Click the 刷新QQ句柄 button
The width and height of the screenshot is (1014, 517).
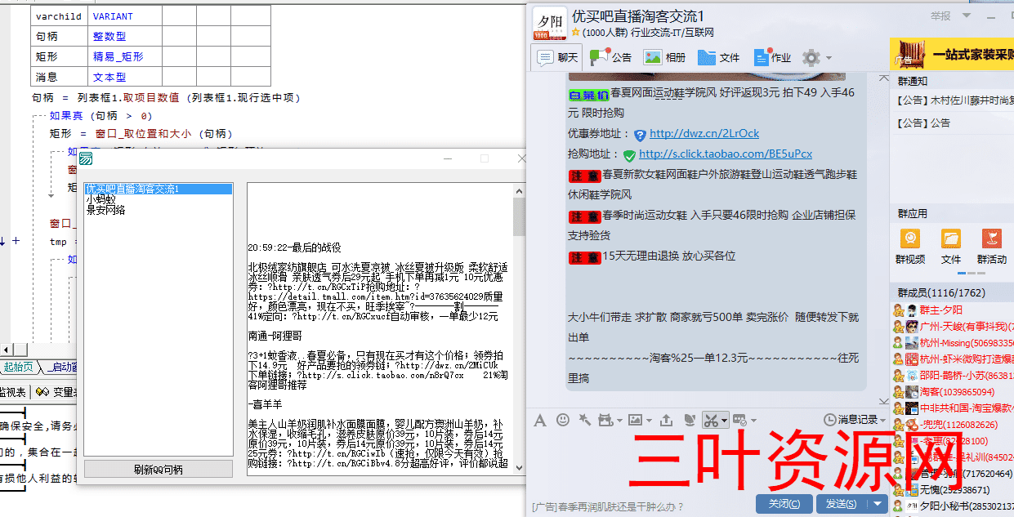click(x=159, y=470)
